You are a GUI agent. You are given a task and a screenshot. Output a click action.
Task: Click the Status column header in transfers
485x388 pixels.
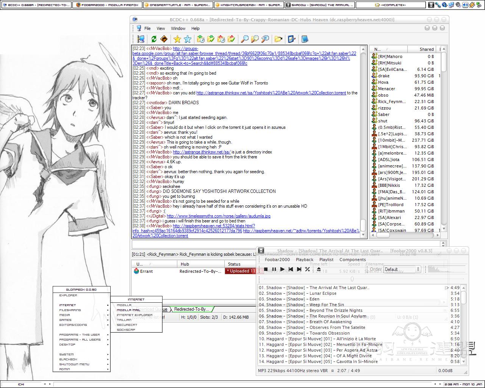pyautogui.click(x=240, y=264)
